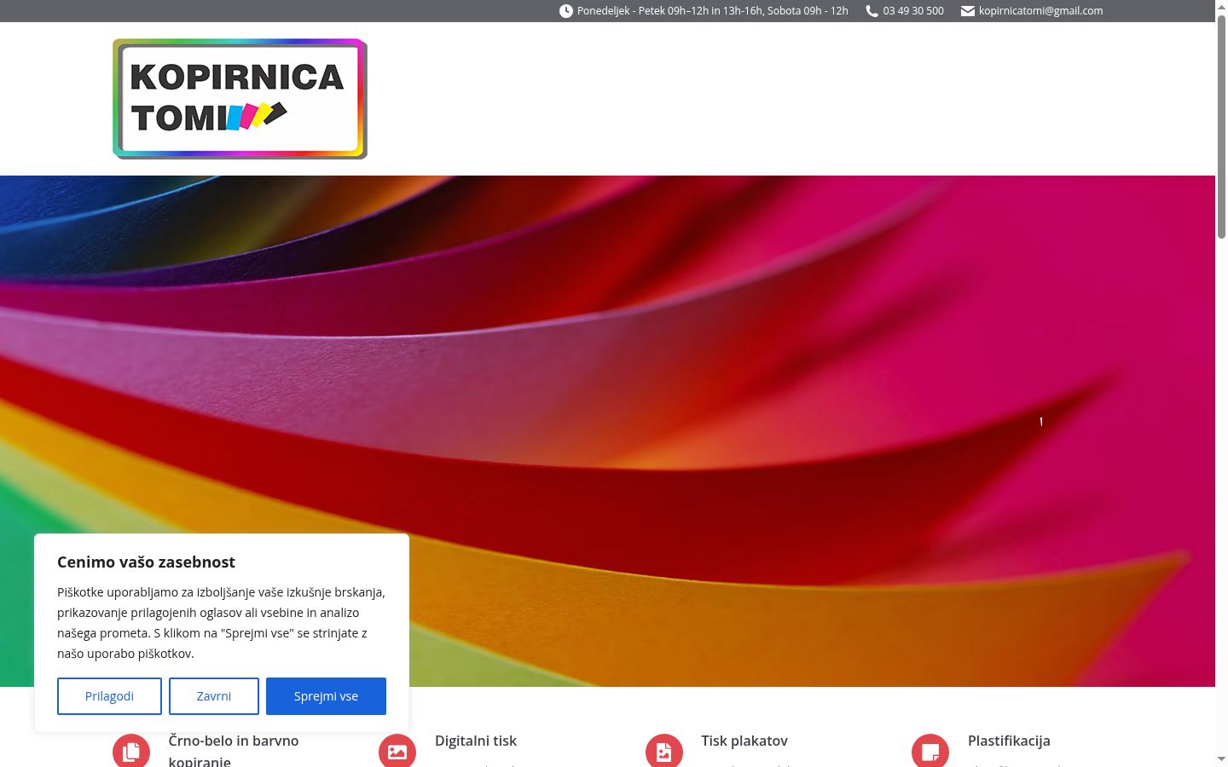Click the opening hours text Ponedeljek - Petek
Viewport: 1228px width, 767px height.
(x=713, y=11)
